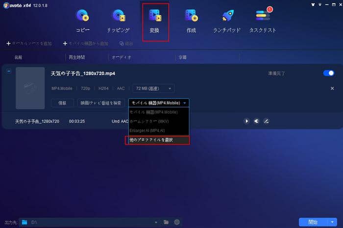Viewport: 343px width, 228px height.
Task: Open the ランチパッド launchpad
Action: click(227, 21)
